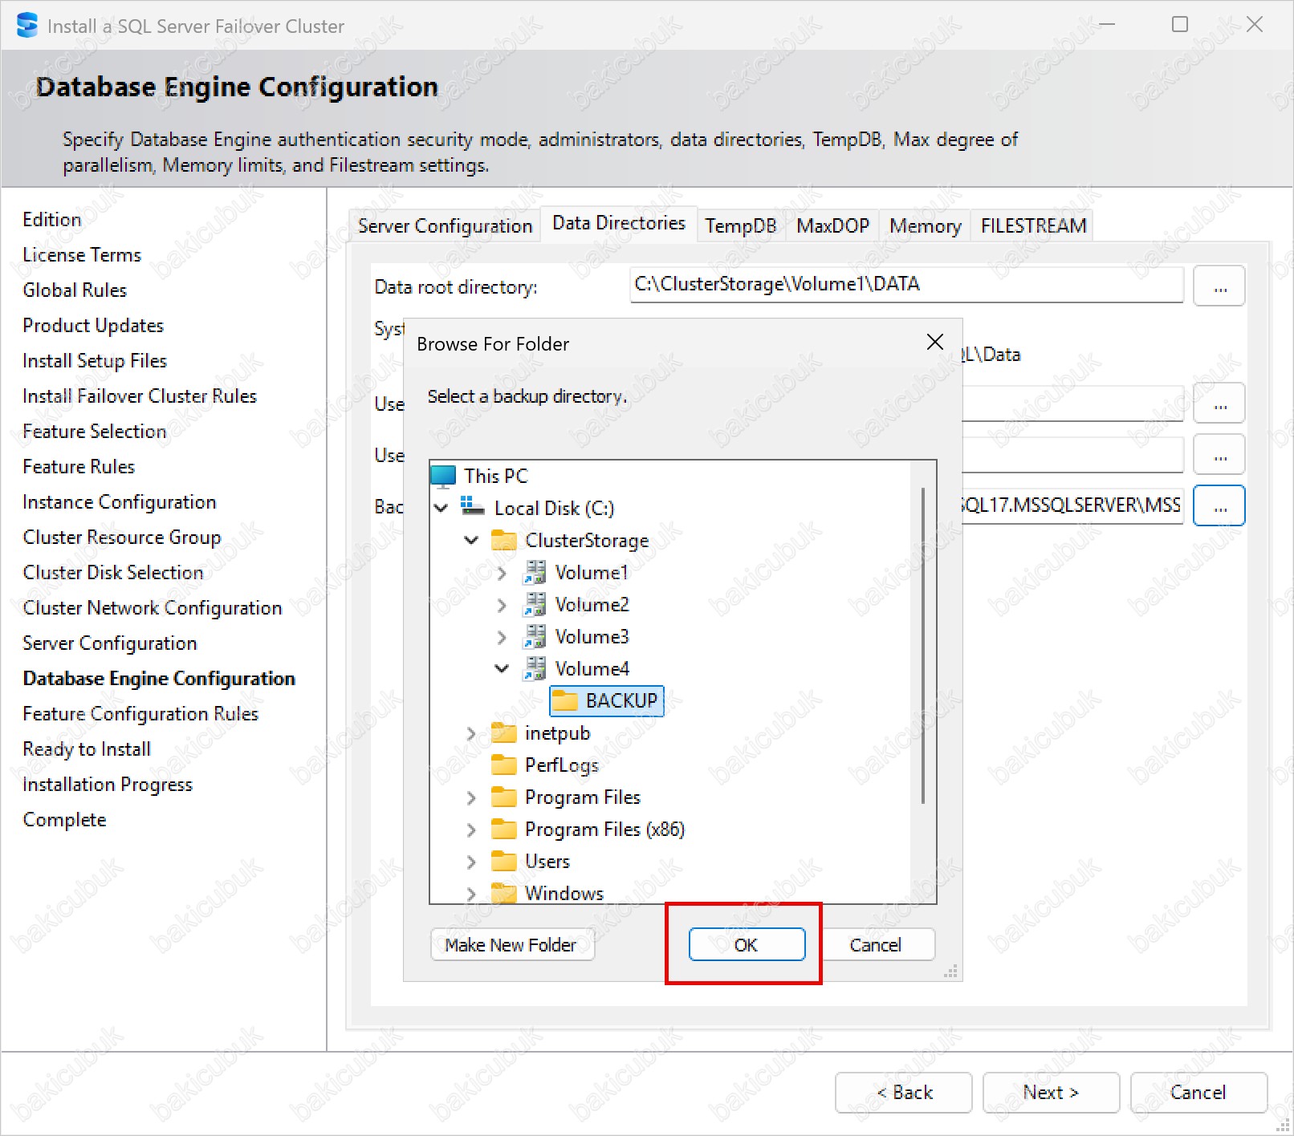Click the PerfLogs folder icon

[503, 765]
